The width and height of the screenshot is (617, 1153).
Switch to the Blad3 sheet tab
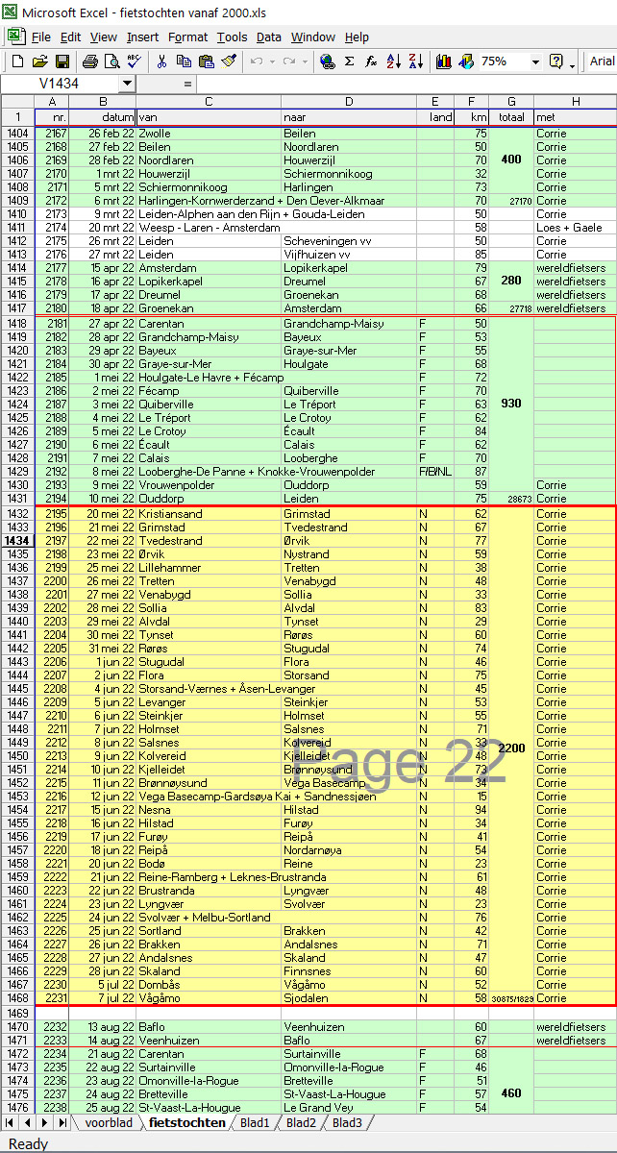347,1122
